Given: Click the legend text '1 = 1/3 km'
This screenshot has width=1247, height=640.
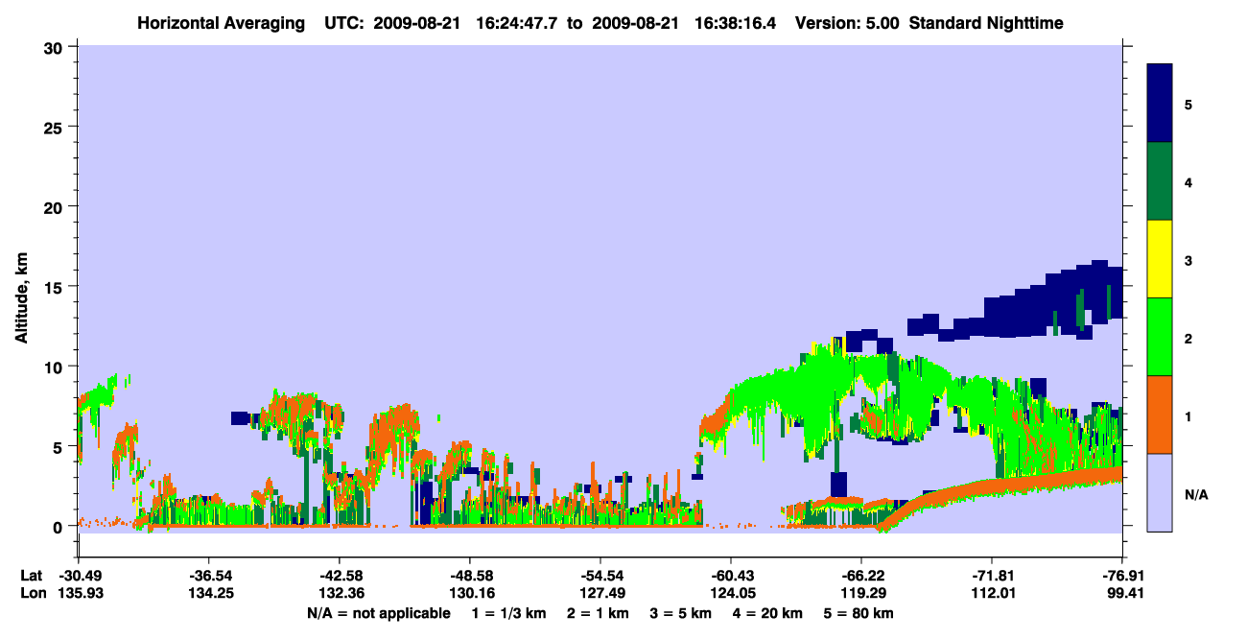Looking at the screenshot, I should (x=510, y=613).
